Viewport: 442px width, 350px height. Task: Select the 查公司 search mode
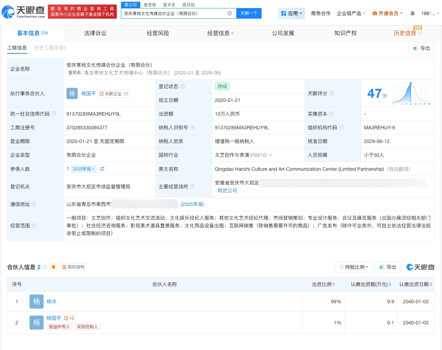coord(131,5)
